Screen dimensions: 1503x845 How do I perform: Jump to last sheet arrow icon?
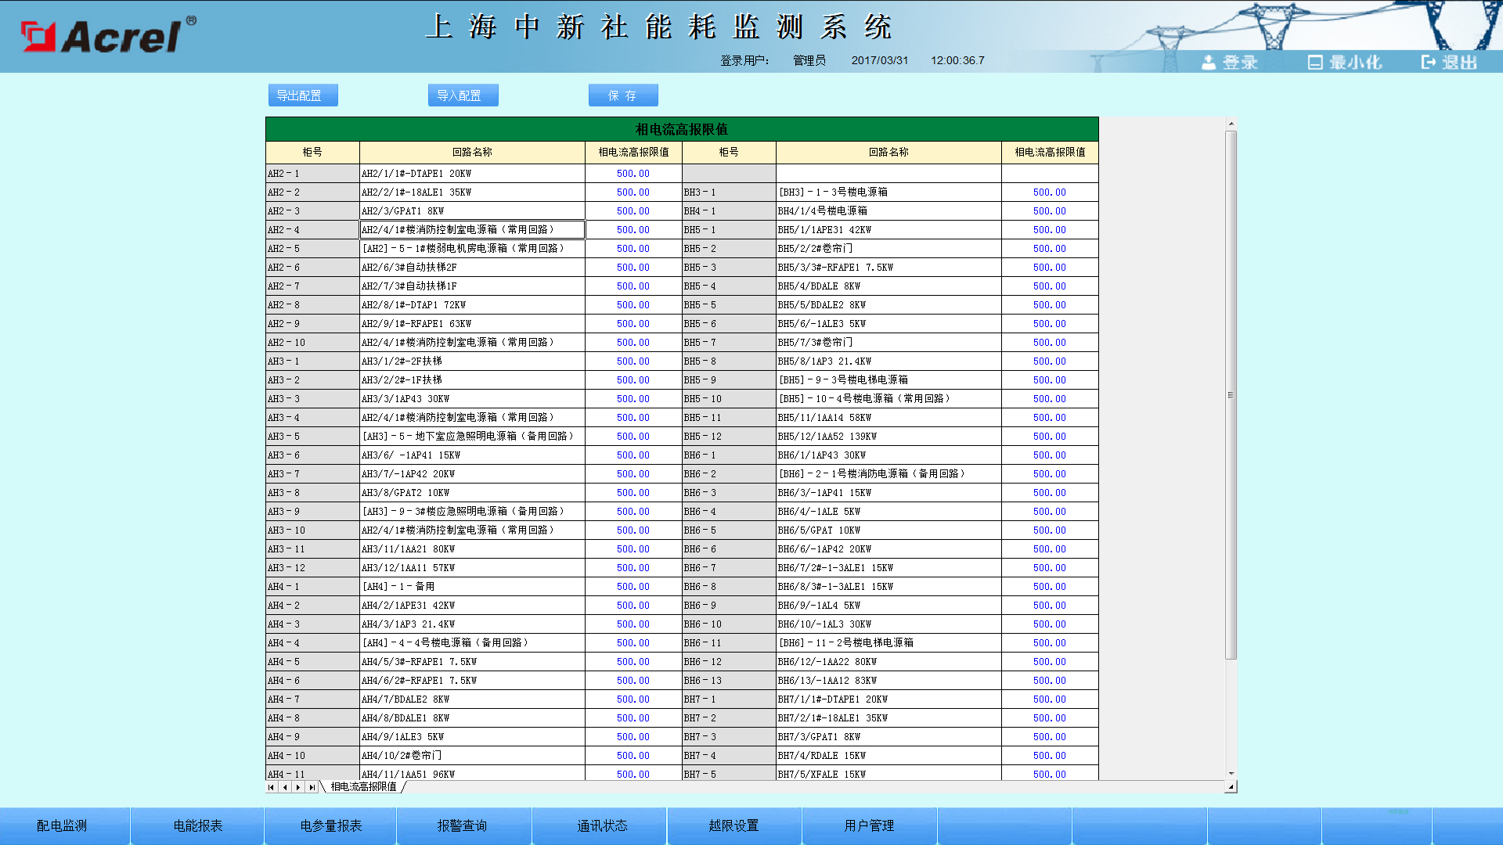coord(312,787)
